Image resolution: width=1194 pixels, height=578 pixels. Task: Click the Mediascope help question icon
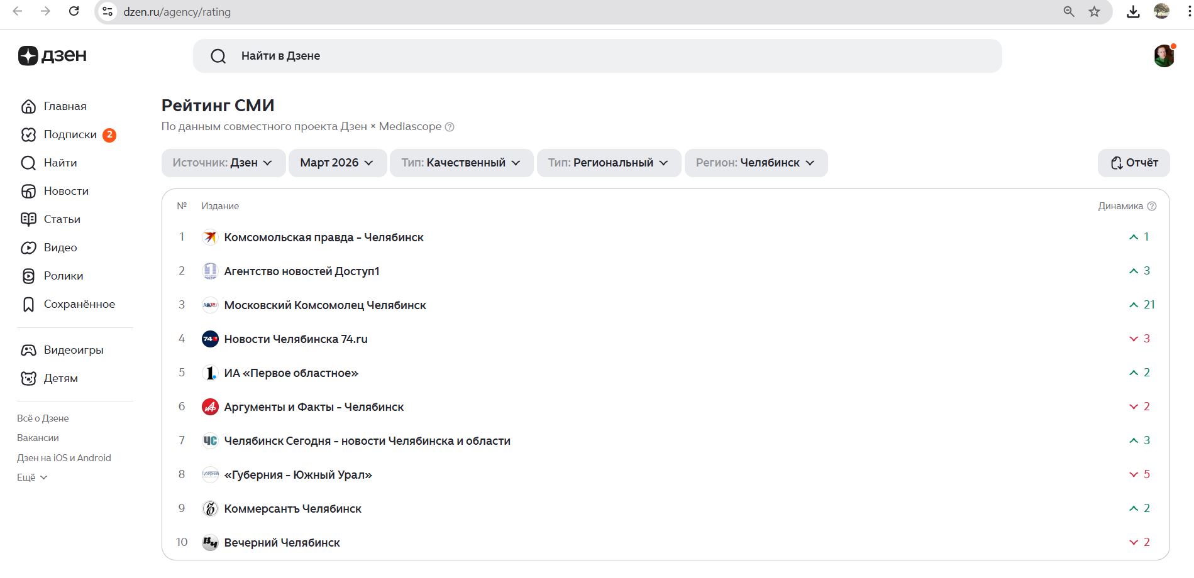450,127
